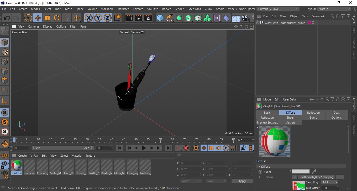Switch to Polygons mode
Image resolution: width=357 pixels, height=191 pixels.
pos(5,80)
